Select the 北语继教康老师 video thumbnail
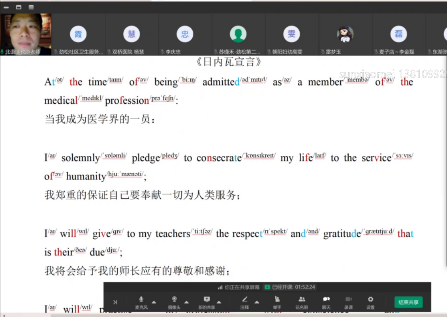 point(26,34)
